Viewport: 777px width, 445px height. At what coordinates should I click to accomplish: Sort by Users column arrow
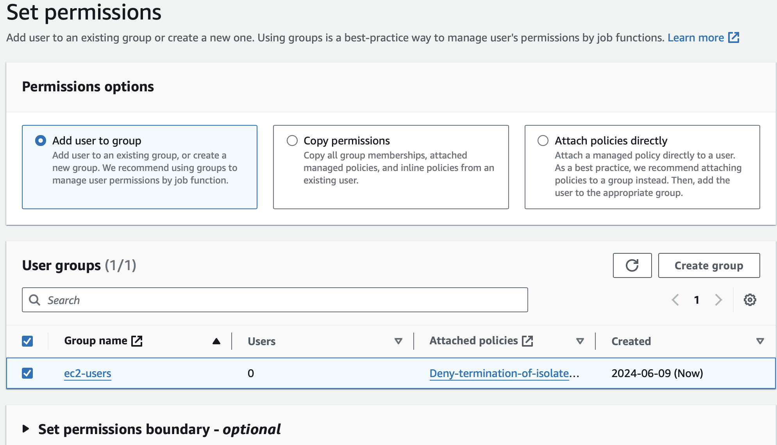pyautogui.click(x=398, y=341)
